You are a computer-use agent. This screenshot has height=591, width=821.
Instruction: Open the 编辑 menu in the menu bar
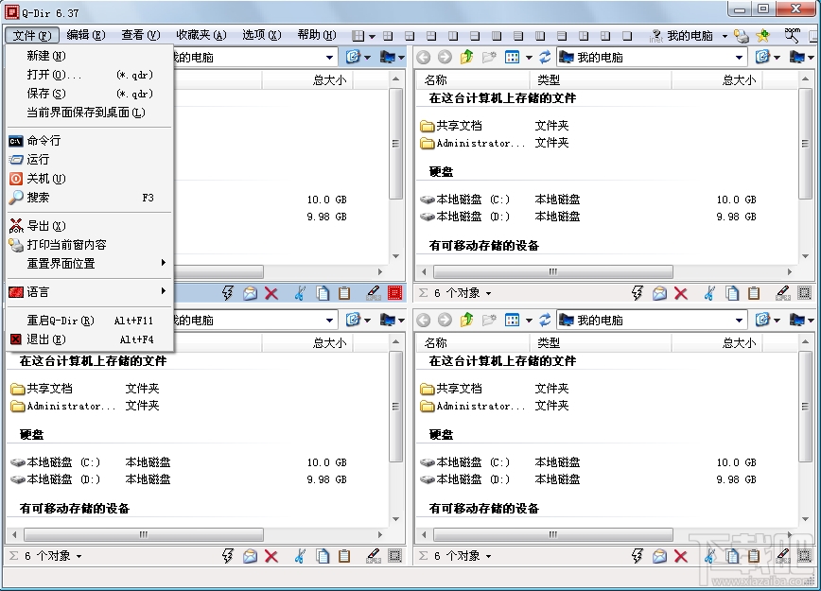pyautogui.click(x=86, y=35)
